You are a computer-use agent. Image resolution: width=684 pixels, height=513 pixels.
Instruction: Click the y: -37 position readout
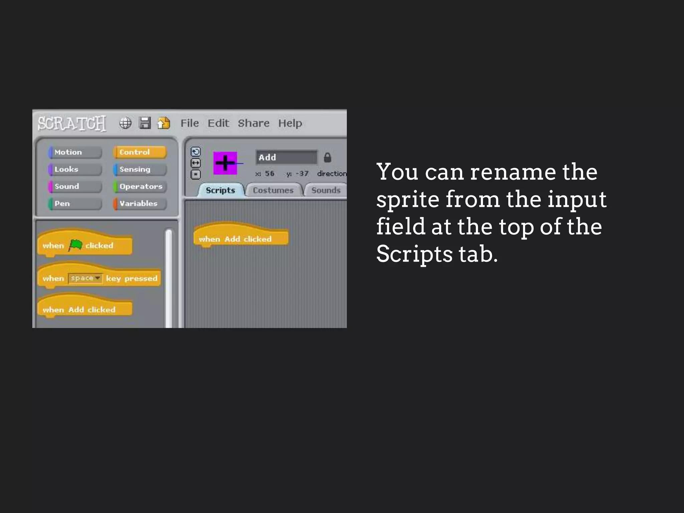click(297, 174)
